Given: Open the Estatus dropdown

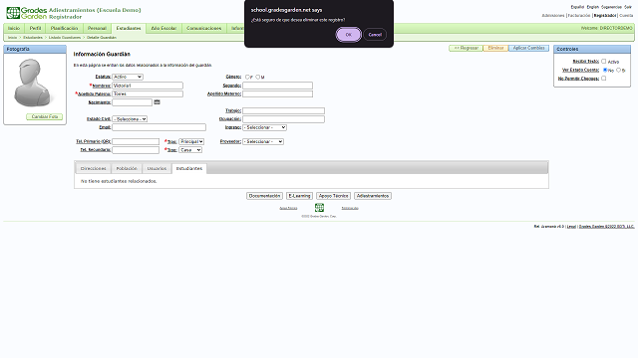Looking at the screenshot, I should pos(128,77).
